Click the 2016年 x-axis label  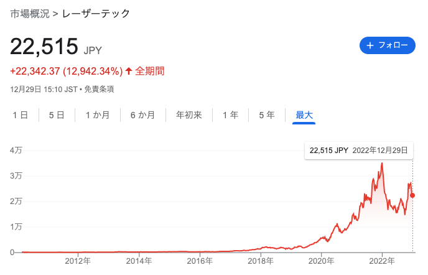200,261
